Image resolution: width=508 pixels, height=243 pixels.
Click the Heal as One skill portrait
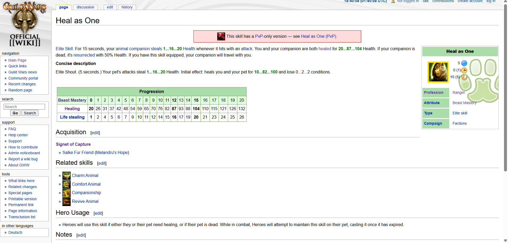tap(438, 72)
